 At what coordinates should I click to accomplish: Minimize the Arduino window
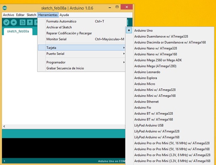110,7
